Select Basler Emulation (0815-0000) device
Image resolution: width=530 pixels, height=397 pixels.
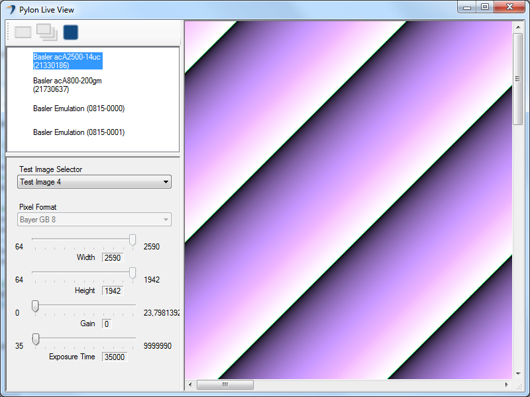coord(79,109)
